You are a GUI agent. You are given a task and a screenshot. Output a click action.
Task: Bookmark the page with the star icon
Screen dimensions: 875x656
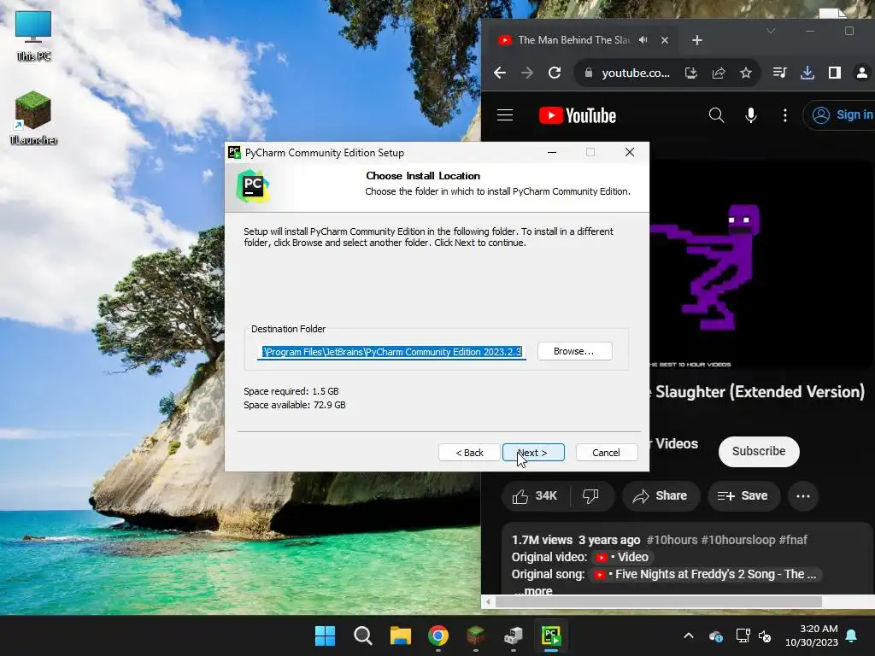[x=745, y=73]
